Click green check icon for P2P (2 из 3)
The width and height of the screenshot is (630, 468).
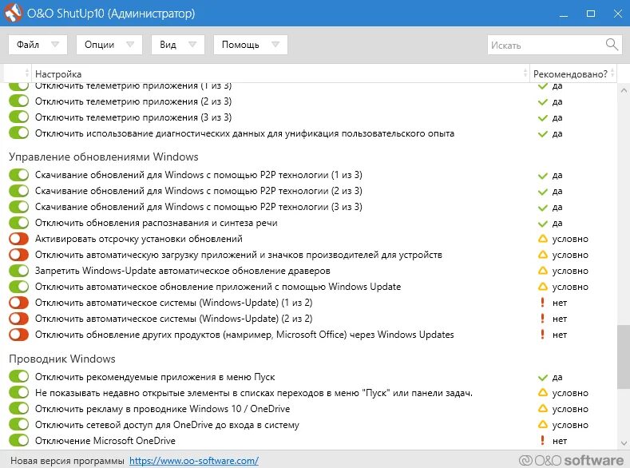point(543,191)
